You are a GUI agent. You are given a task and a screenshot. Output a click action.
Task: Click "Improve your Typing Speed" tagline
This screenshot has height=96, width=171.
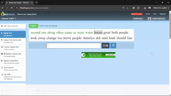click(x=27, y=14)
